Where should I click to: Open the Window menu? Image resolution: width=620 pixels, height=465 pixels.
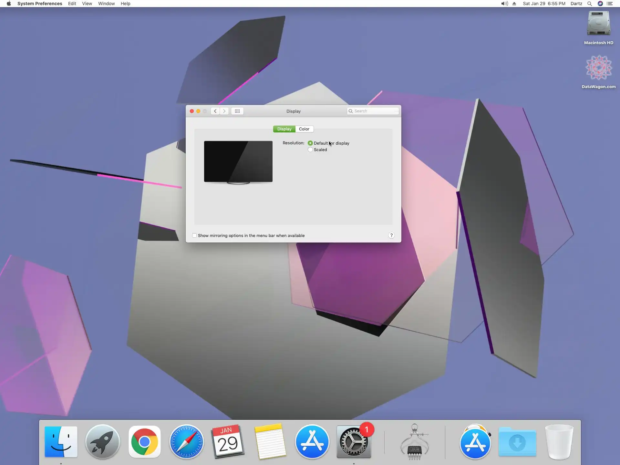click(106, 4)
